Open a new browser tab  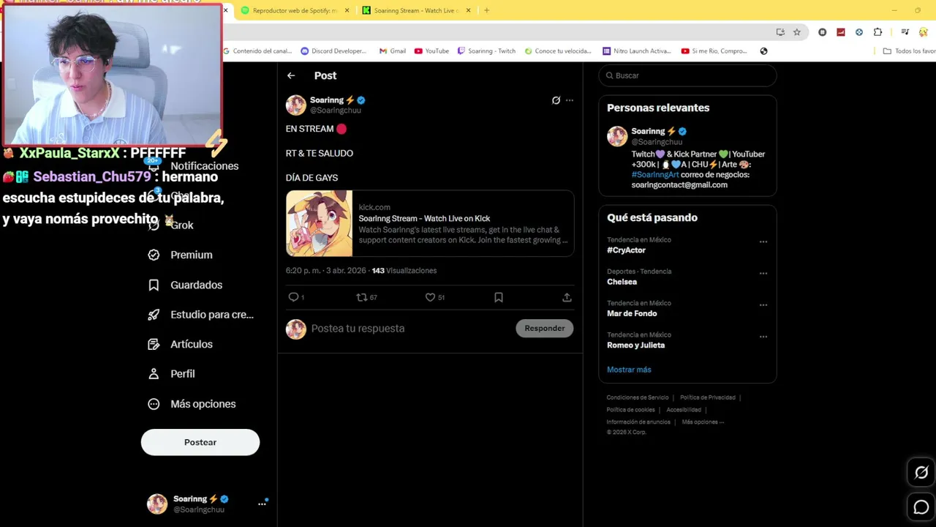pos(487,10)
